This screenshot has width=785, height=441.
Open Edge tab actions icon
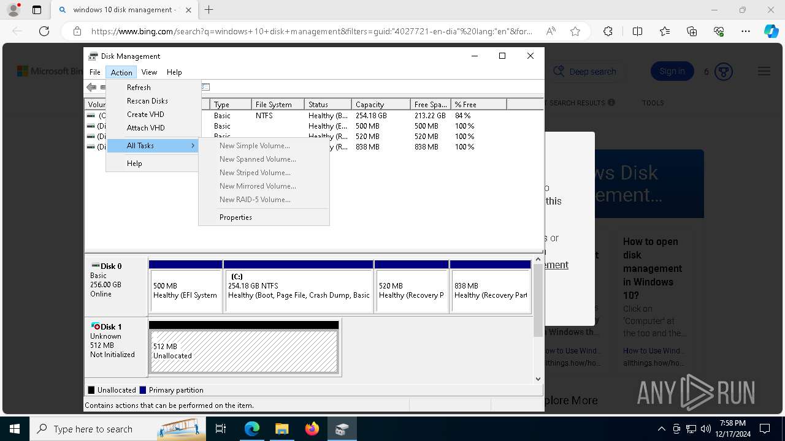[x=37, y=10]
